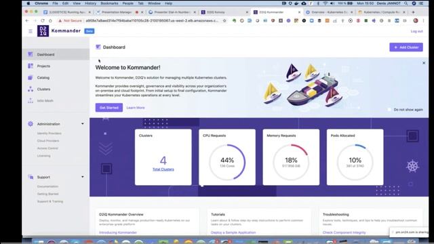The width and height of the screenshot is (434, 244).
Task: Open the Window menu
Action: point(154,3)
